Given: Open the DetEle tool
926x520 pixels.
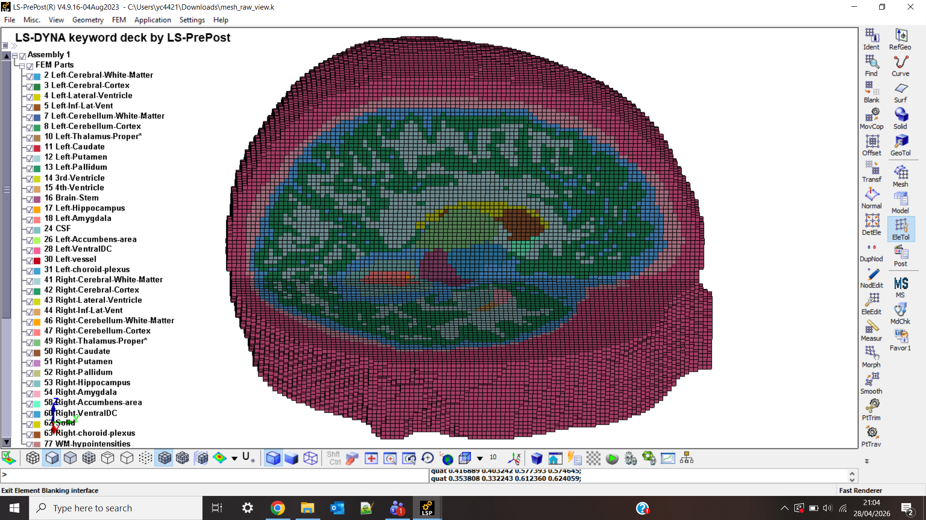Looking at the screenshot, I should (x=872, y=224).
